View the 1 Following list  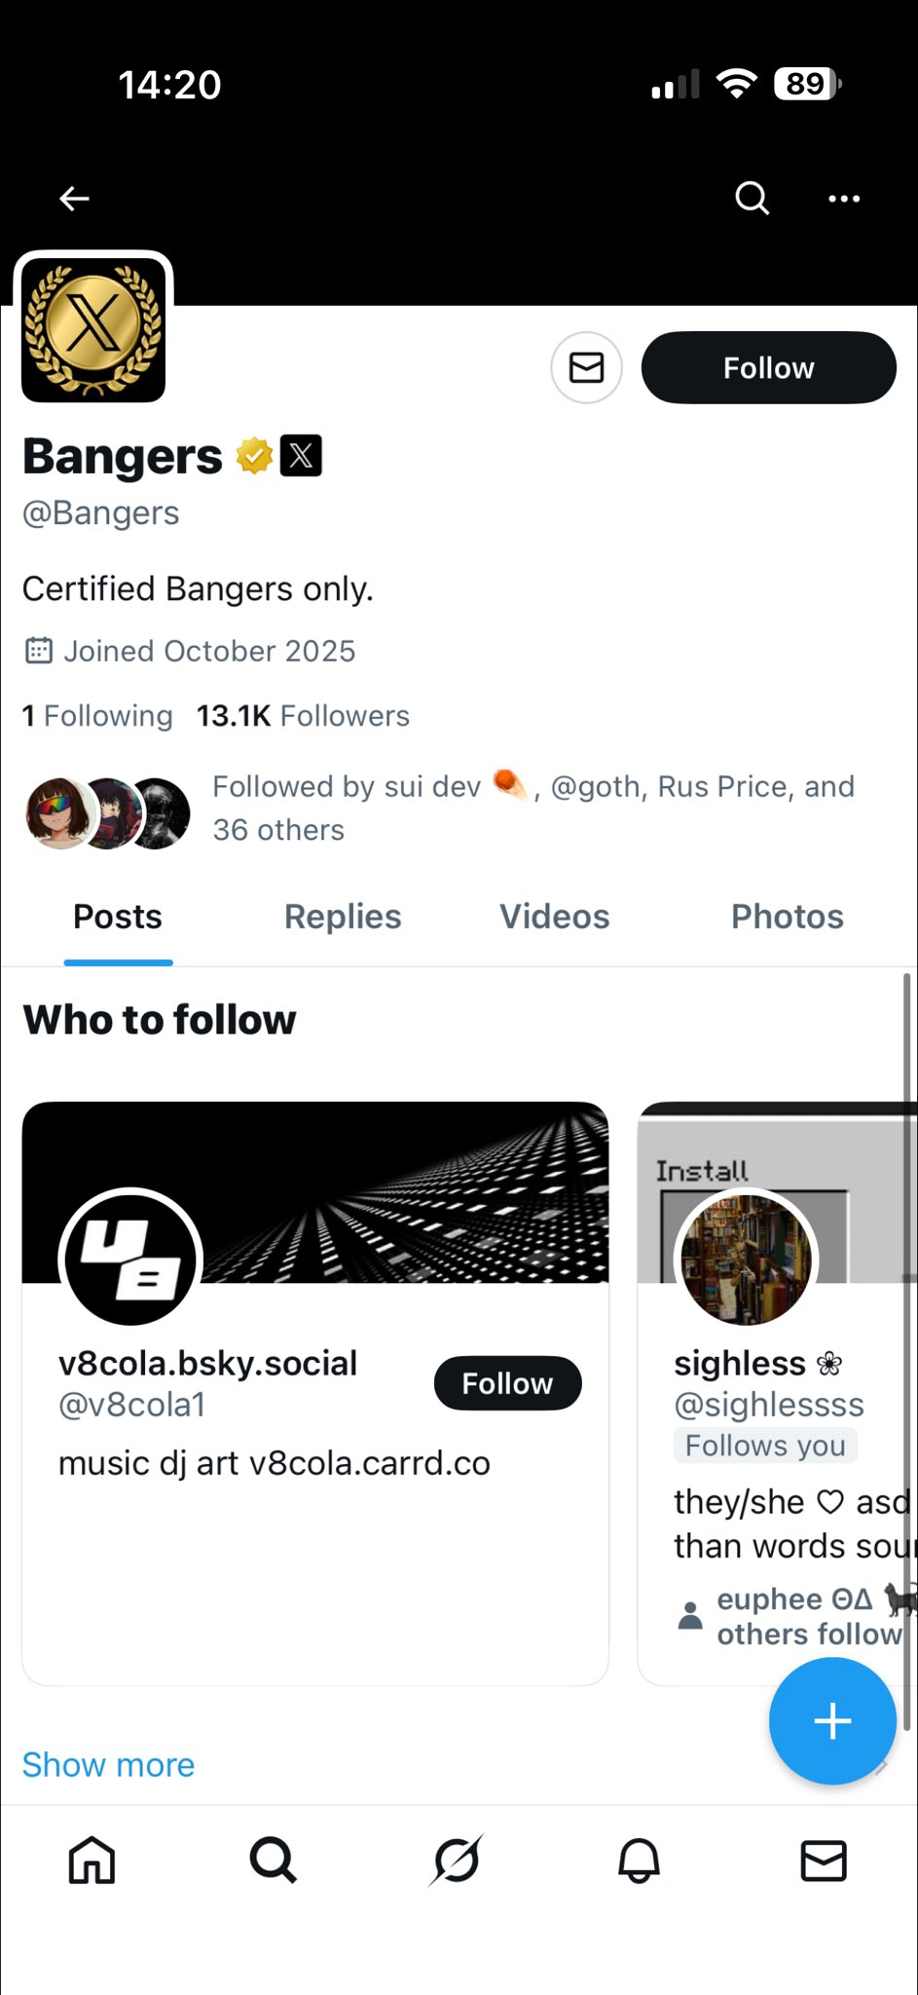[x=97, y=716]
